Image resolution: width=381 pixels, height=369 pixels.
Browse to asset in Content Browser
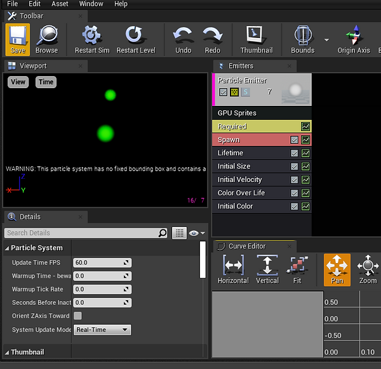pos(46,39)
